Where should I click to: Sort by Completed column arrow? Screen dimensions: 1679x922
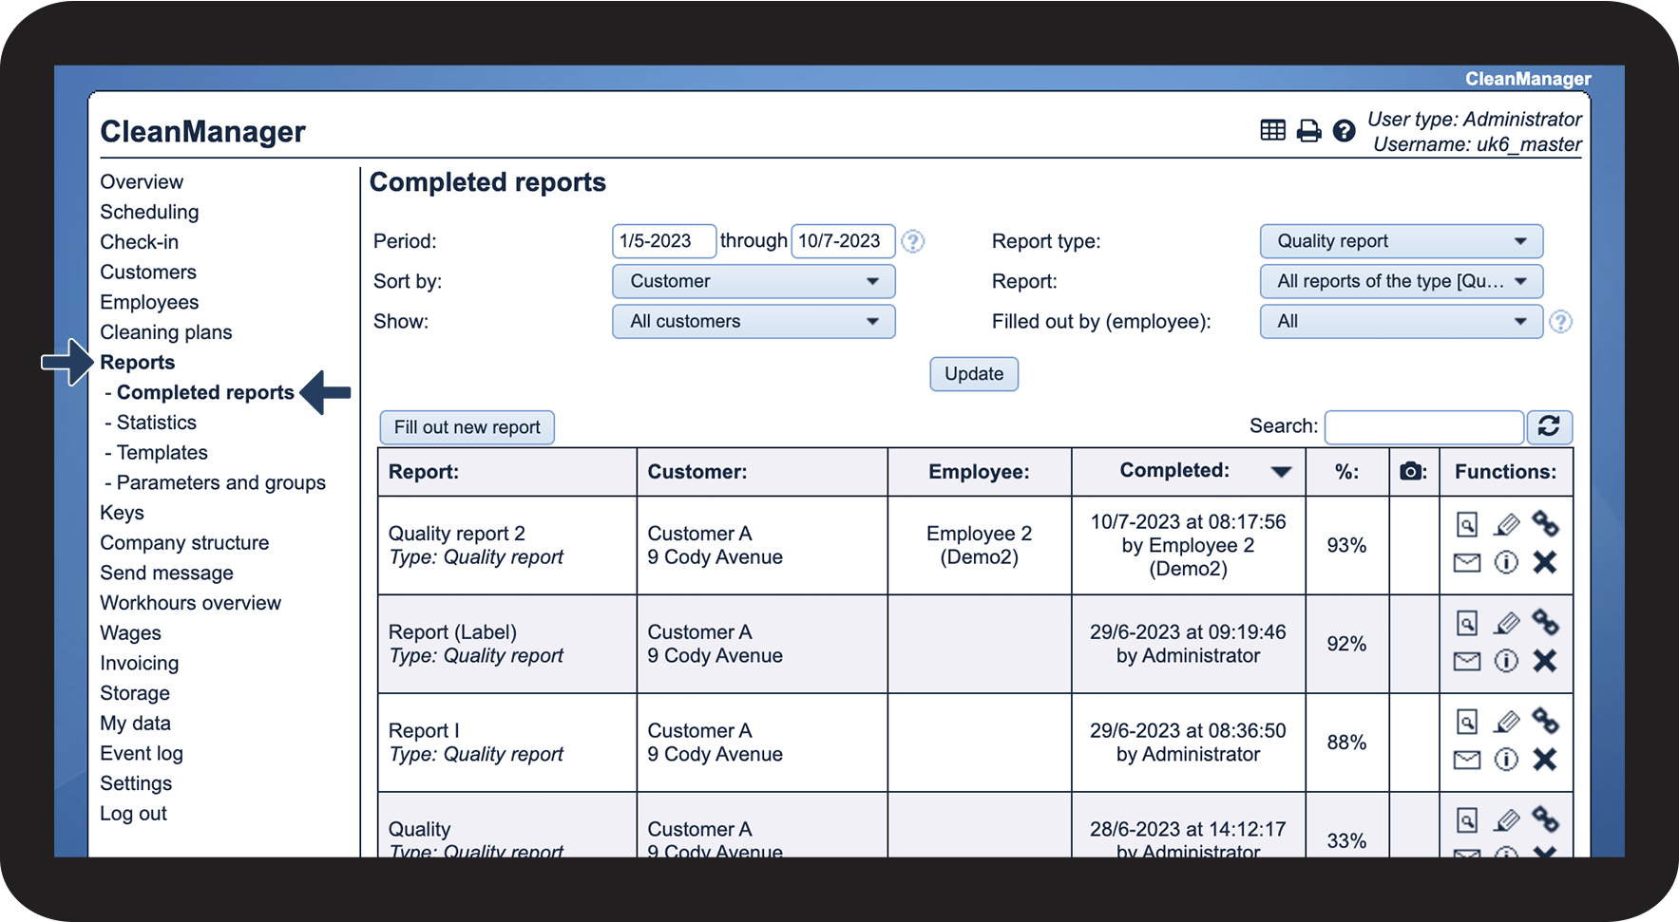click(1281, 472)
